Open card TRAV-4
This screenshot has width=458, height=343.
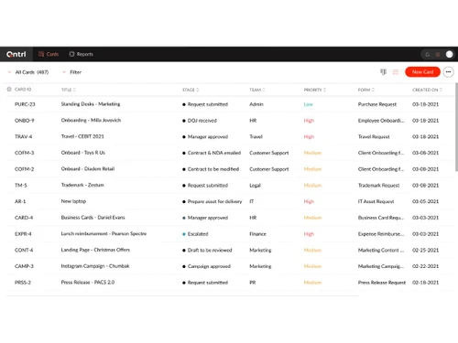click(x=23, y=136)
